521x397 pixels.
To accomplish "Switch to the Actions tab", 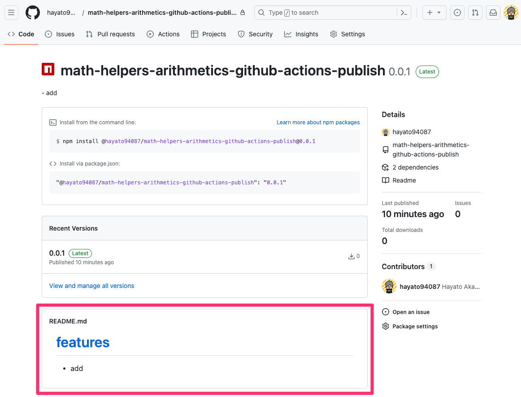I will click(x=163, y=34).
